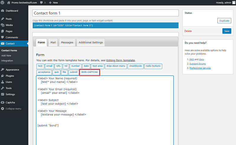Insert an email tag

pos(49,66)
